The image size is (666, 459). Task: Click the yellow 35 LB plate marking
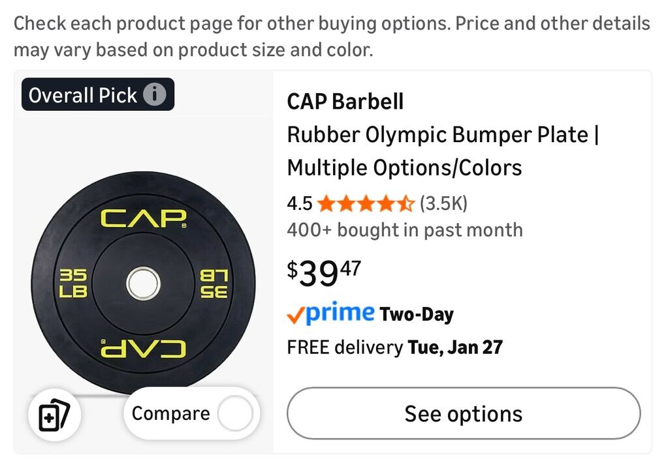click(x=72, y=283)
